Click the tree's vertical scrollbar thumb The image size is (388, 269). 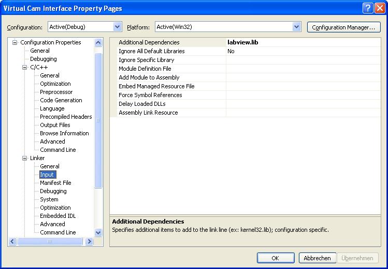click(98, 121)
